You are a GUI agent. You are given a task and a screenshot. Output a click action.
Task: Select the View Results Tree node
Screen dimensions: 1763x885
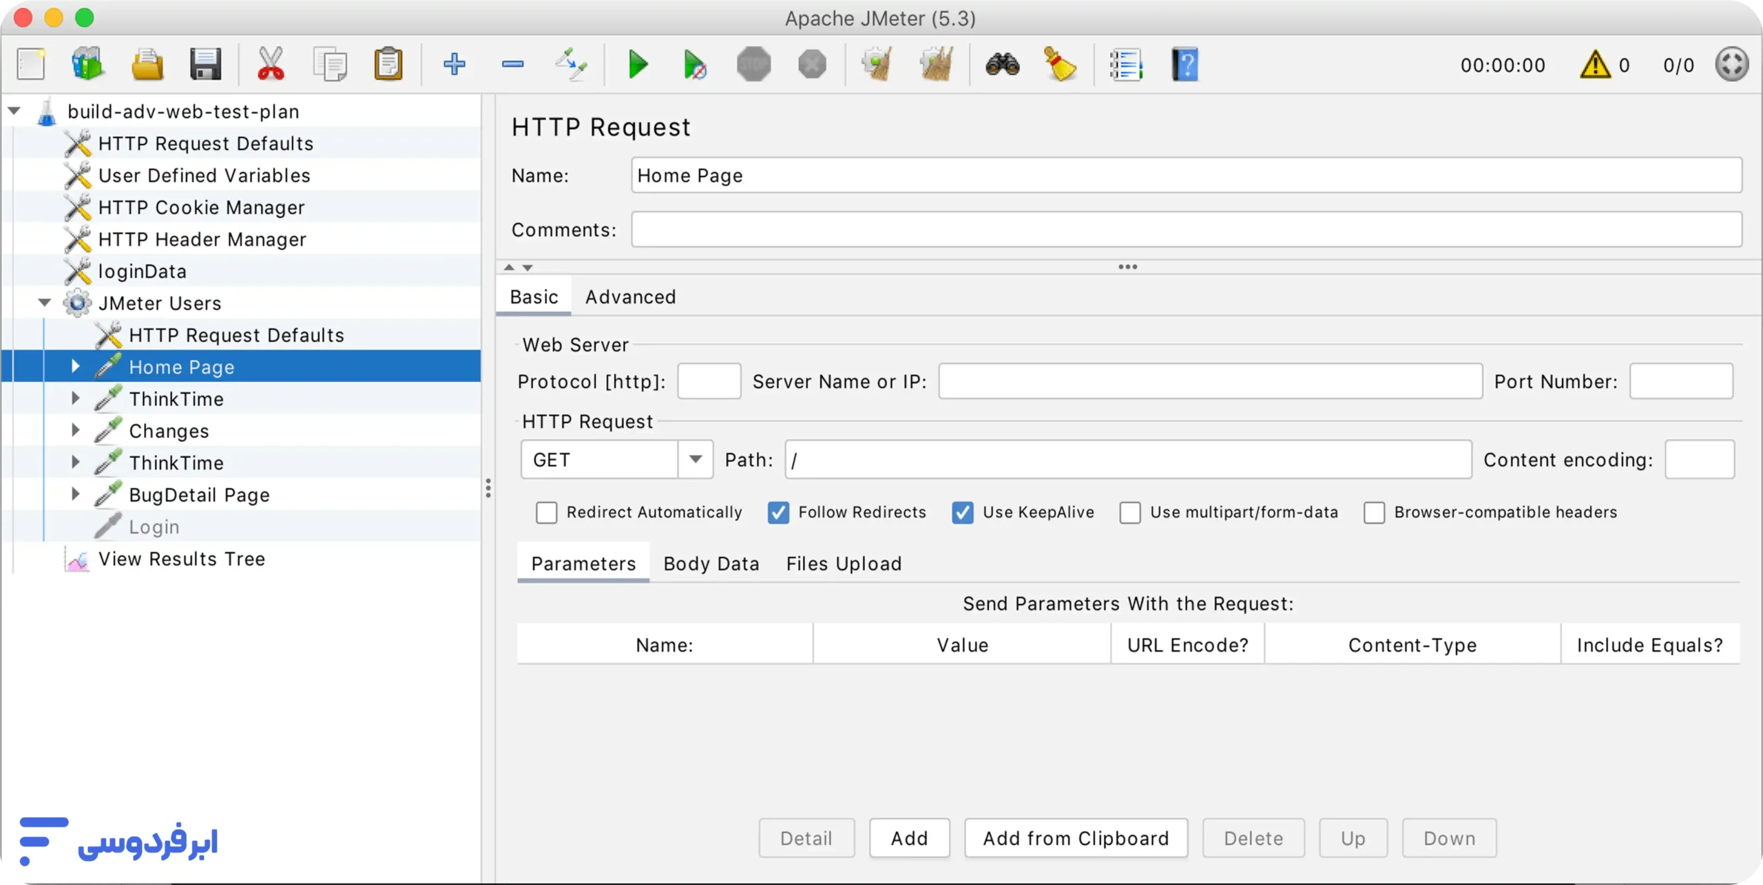pos(182,559)
